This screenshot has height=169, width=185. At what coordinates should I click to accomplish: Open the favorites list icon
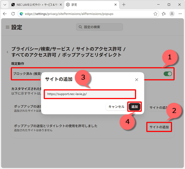click(x=164, y=14)
